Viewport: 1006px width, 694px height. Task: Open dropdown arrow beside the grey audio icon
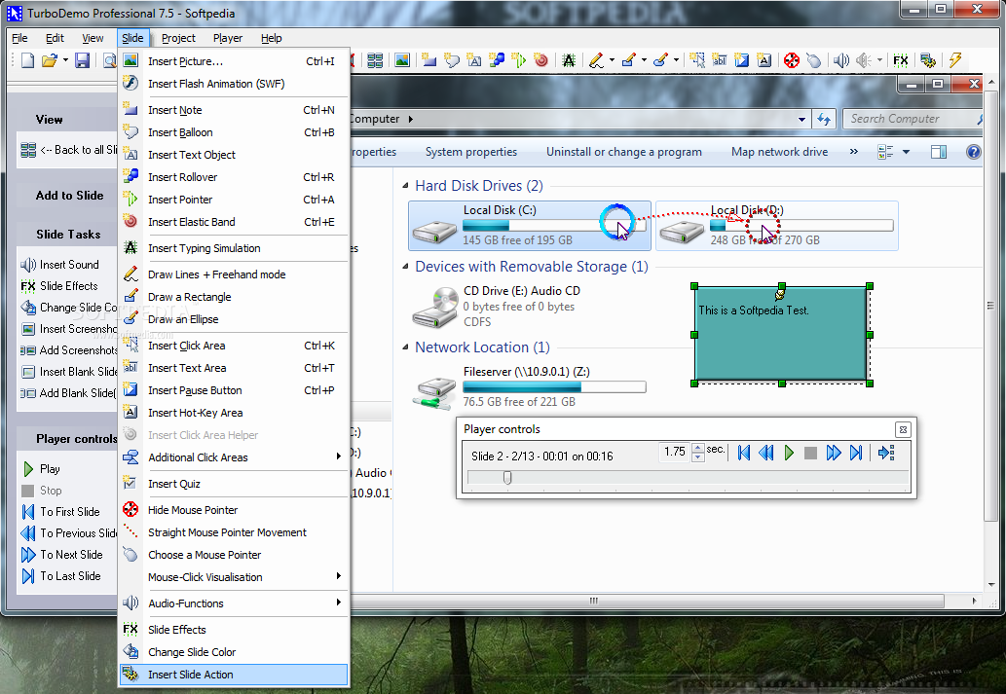coord(879,60)
